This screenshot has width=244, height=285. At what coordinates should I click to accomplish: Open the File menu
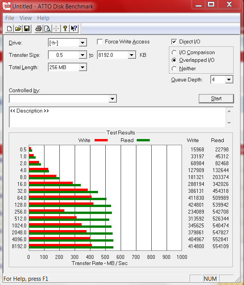[x=10, y=18]
